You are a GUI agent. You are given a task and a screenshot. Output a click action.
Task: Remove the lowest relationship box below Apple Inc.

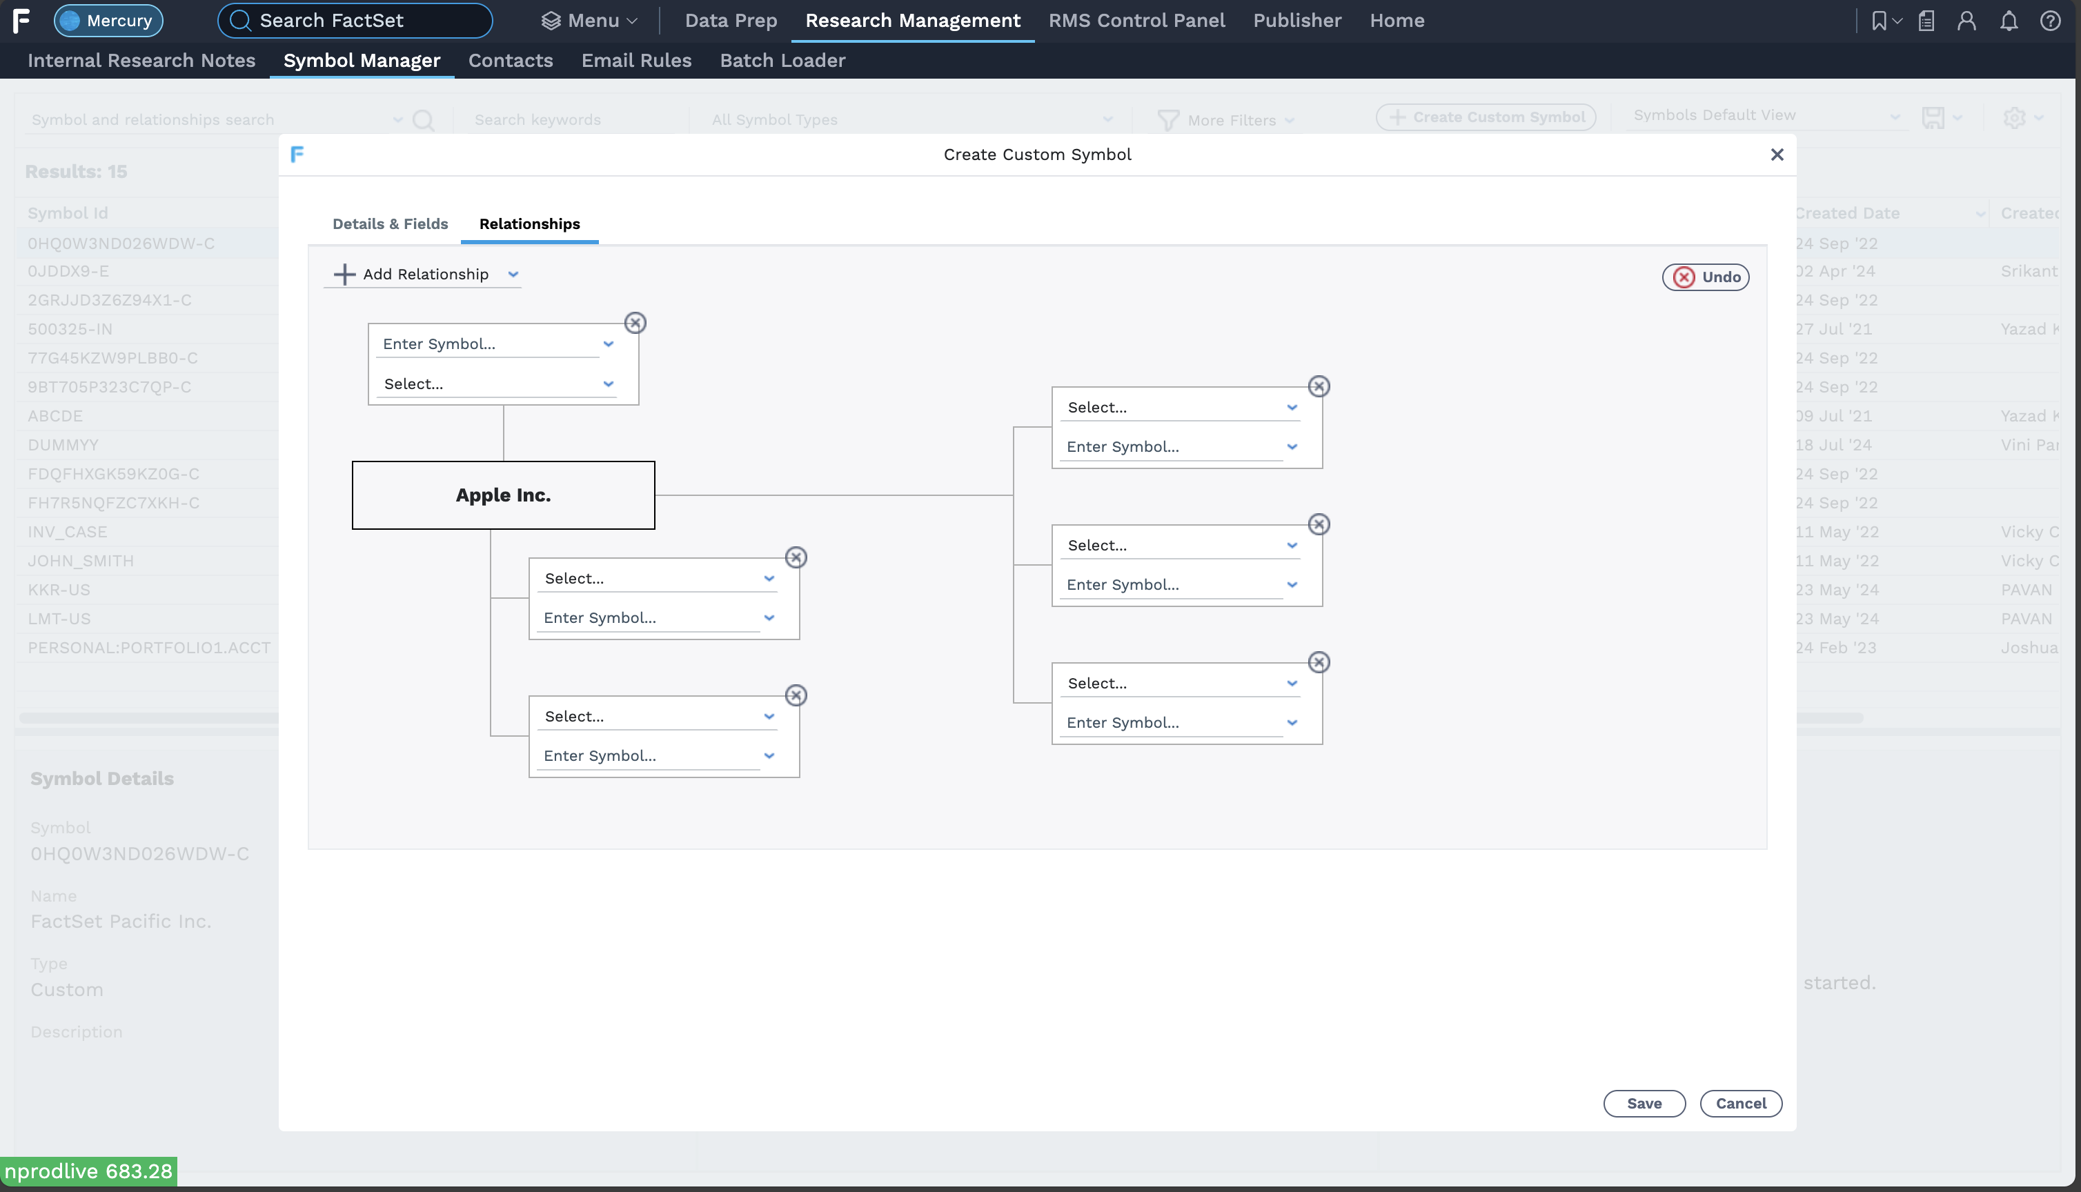[x=796, y=695]
